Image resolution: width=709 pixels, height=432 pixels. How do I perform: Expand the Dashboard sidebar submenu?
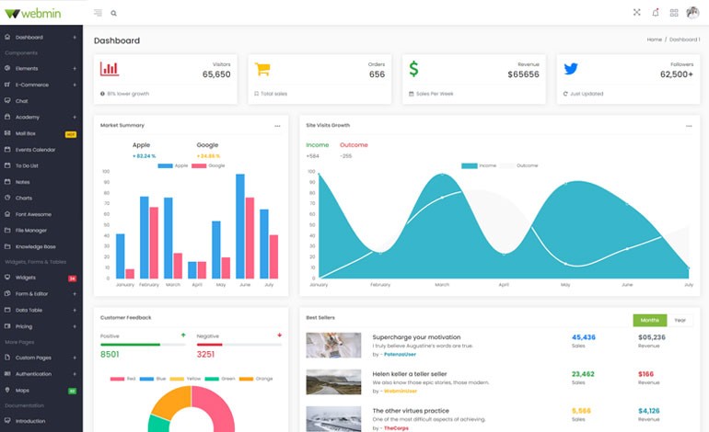75,37
